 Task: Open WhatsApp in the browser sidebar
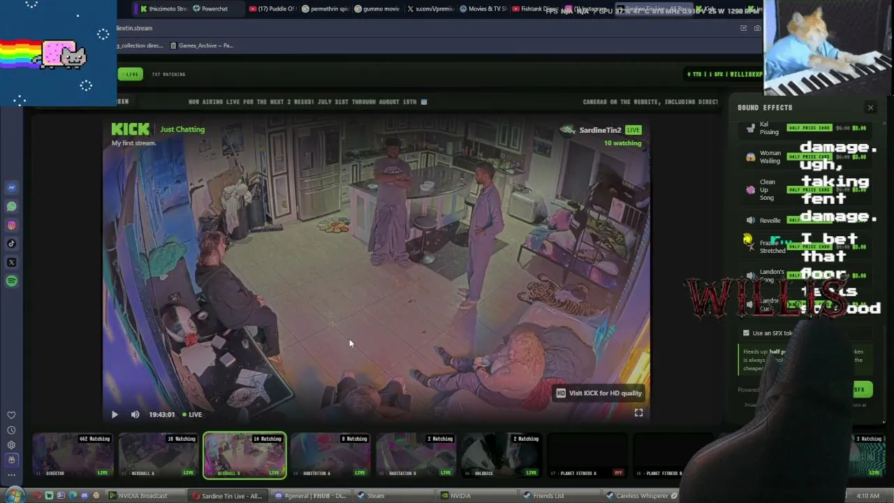click(11, 206)
